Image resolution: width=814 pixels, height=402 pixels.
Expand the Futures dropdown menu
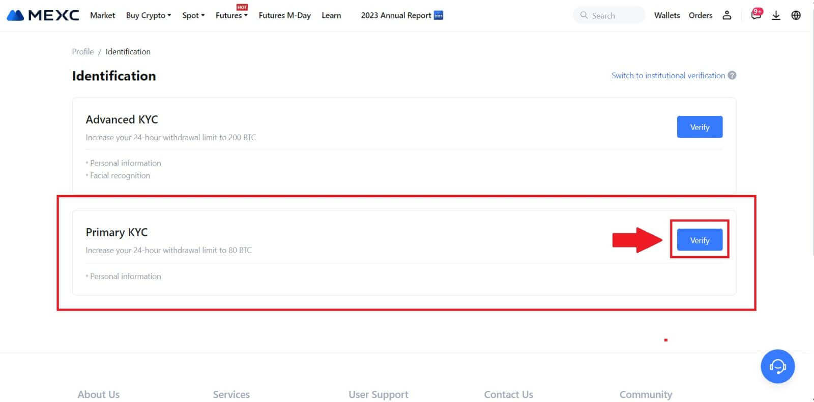coord(231,15)
